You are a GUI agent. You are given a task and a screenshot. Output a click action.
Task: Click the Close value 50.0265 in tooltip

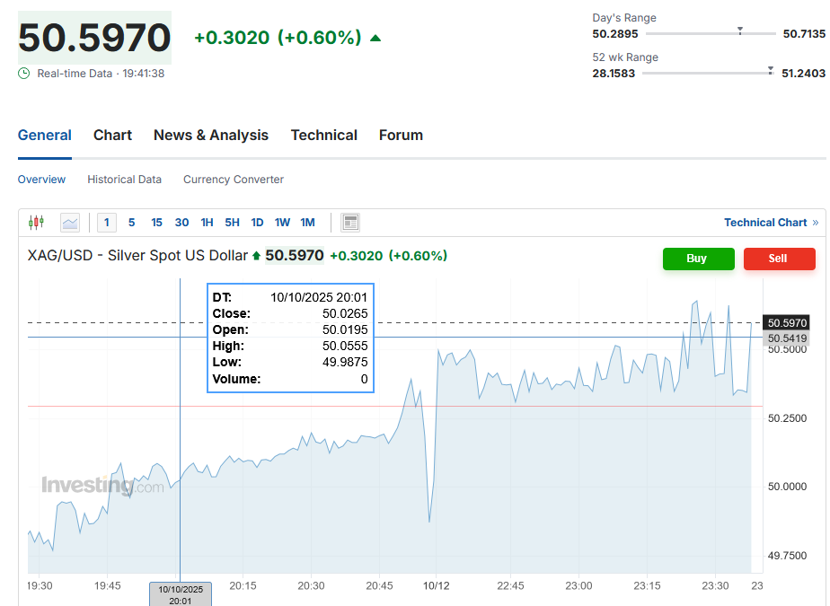[x=345, y=314]
